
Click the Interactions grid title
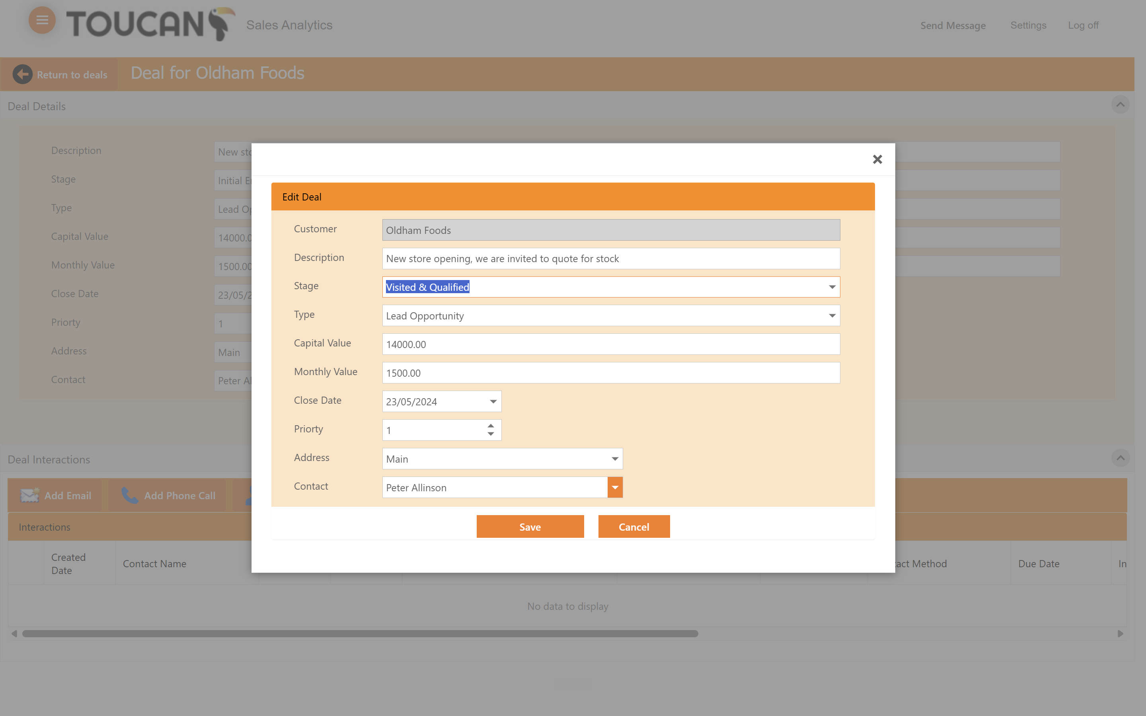(45, 527)
